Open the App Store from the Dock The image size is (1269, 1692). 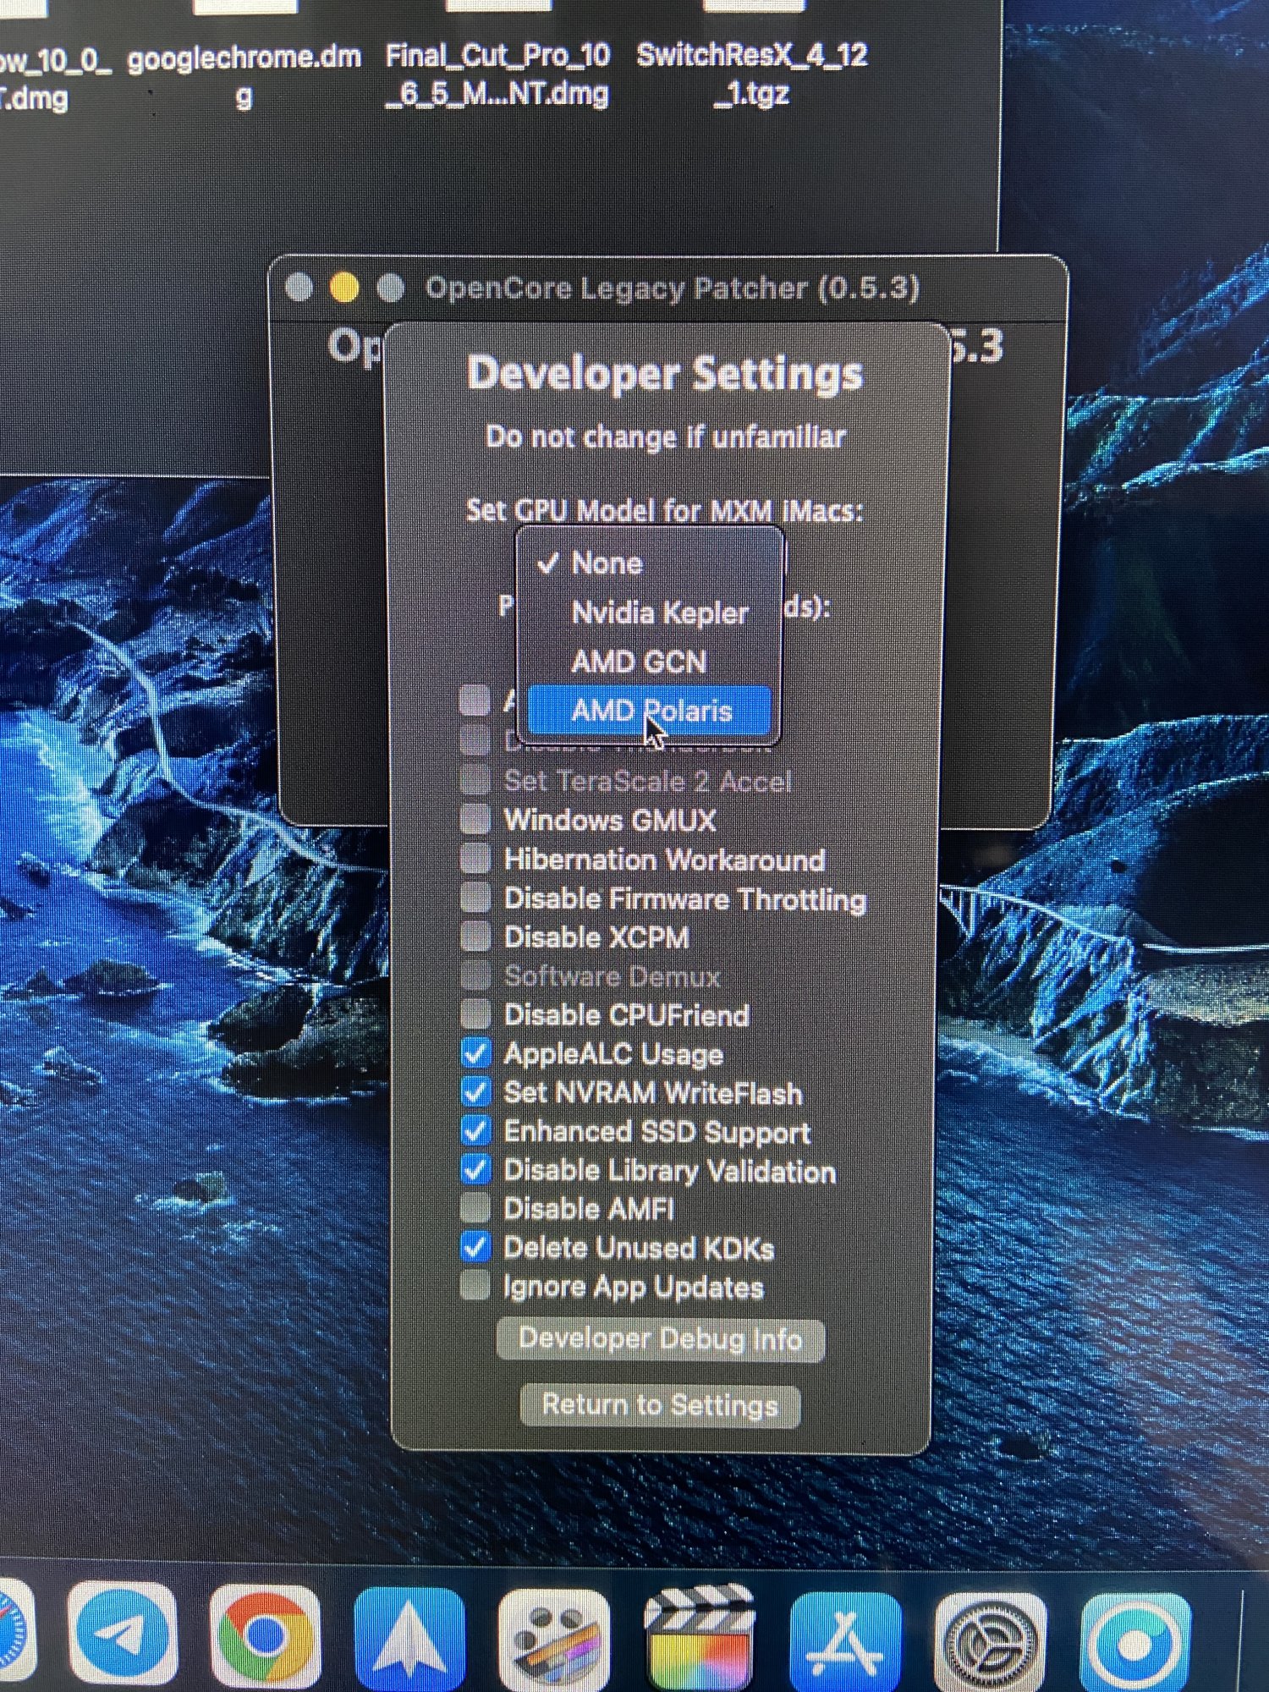point(845,1641)
